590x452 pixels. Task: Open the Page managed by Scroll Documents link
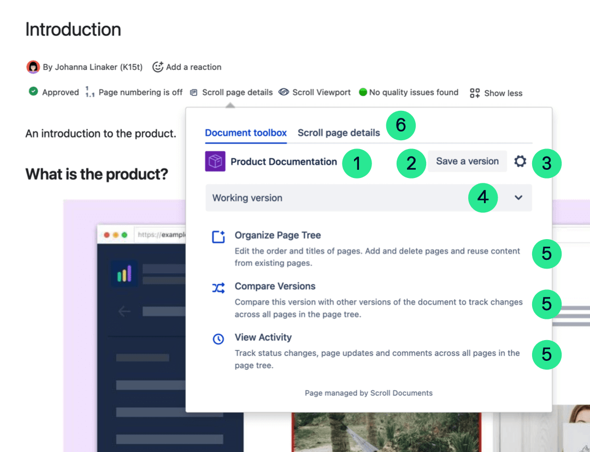[x=369, y=392]
